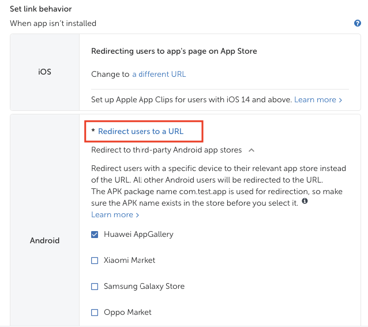The width and height of the screenshot is (368, 327).
Task: Click the 'Oppo Market' label text
Action: pyautogui.click(x=127, y=313)
